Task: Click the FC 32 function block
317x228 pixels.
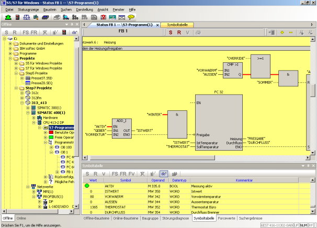Action: click(219, 122)
